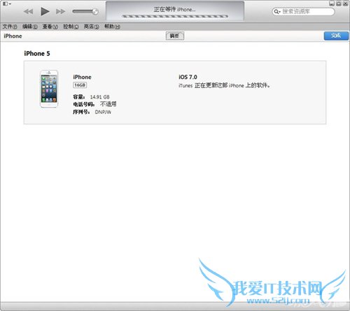This screenshot has height=311, width=350.
Task: Minimize the iTunes window
Action: click(x=332, y=3)
